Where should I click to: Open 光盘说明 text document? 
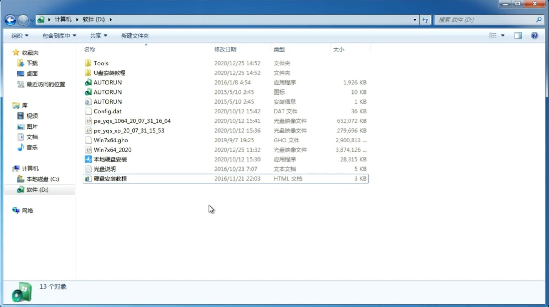pyautogui.click(x=105, y=169)
